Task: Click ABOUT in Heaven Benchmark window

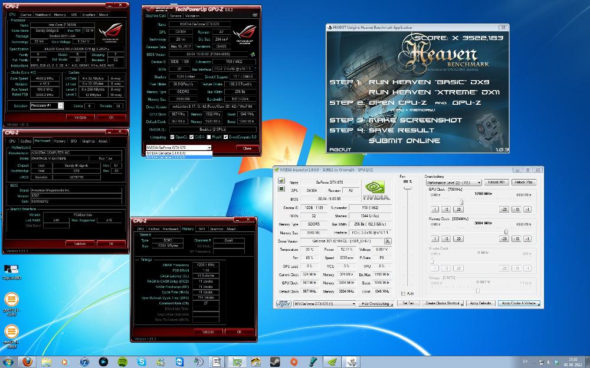Action: (340, 150)
